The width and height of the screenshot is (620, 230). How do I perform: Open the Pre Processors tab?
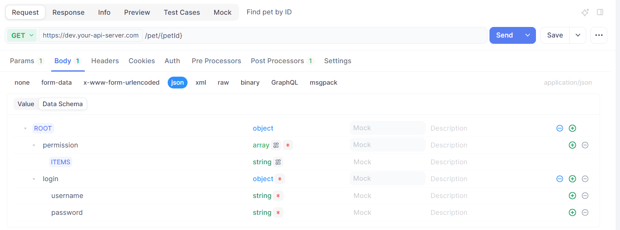[x=216, y=61]
